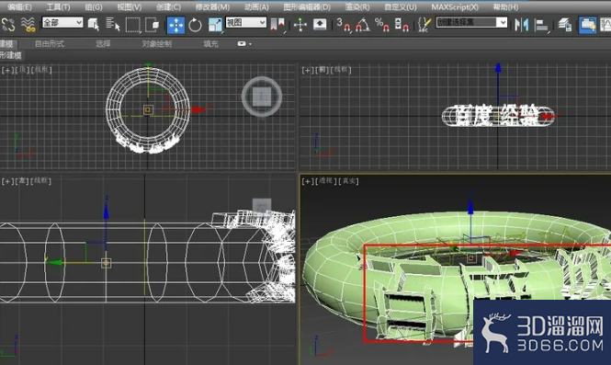
Task: Open the Select by Name list tool
Action: coord(113,25)
